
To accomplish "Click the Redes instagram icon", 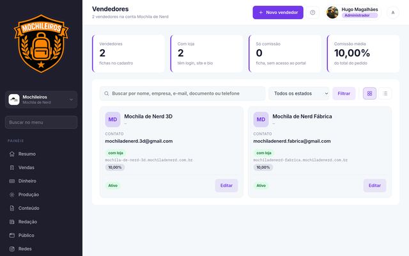I will pyautogui.click(x=12, y=249).
